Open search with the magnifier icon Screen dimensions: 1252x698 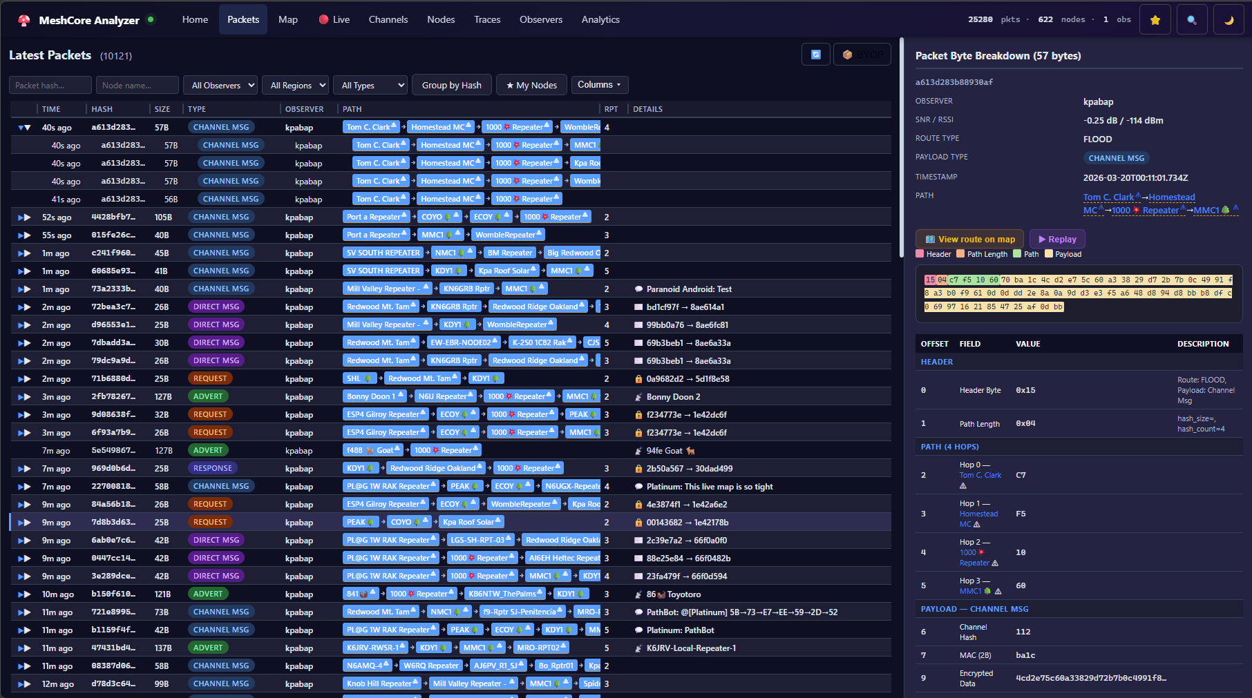click(1191, 20)
